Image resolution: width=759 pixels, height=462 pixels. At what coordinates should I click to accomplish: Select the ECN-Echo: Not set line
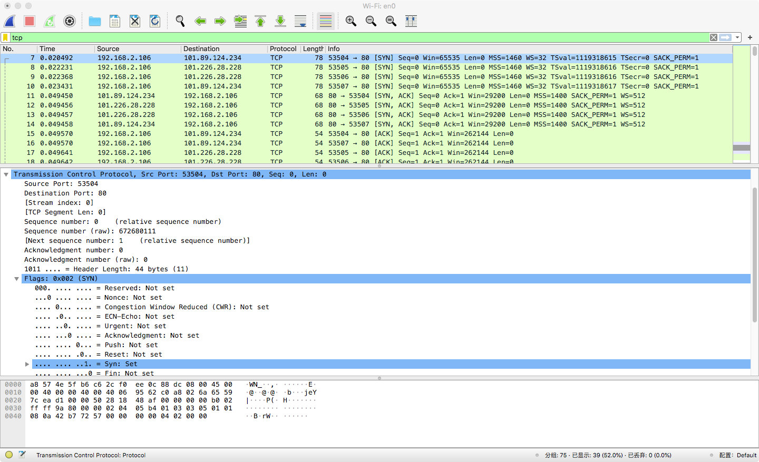[x=104, y=317]
